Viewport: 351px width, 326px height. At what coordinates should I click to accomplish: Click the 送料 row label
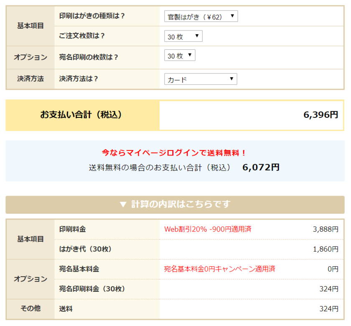(x=66, y=309)
